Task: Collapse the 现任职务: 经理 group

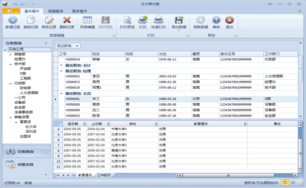Action: 61,71
